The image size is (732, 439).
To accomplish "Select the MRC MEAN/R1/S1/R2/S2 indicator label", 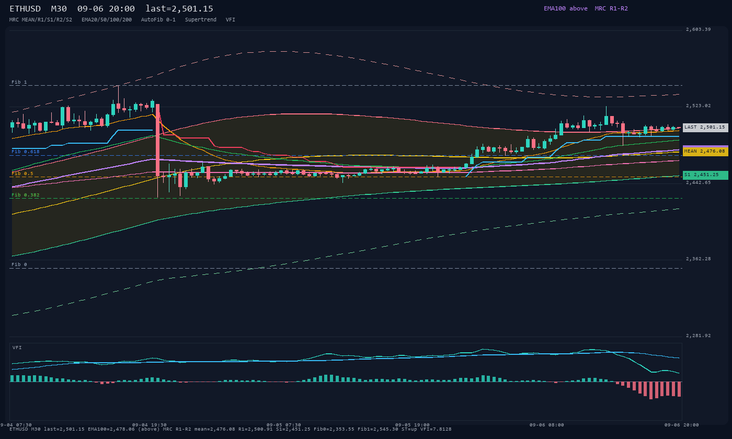I will click(x=41, y=19).
